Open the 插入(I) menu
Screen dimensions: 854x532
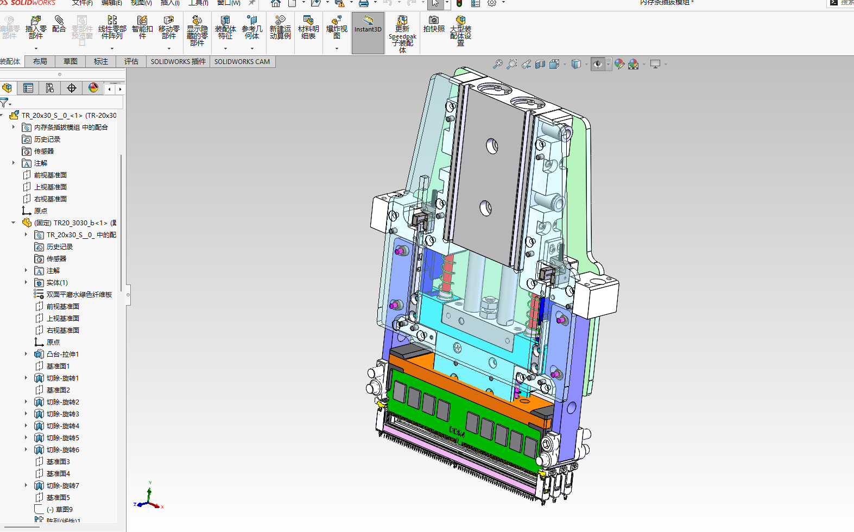click(170, 3)
